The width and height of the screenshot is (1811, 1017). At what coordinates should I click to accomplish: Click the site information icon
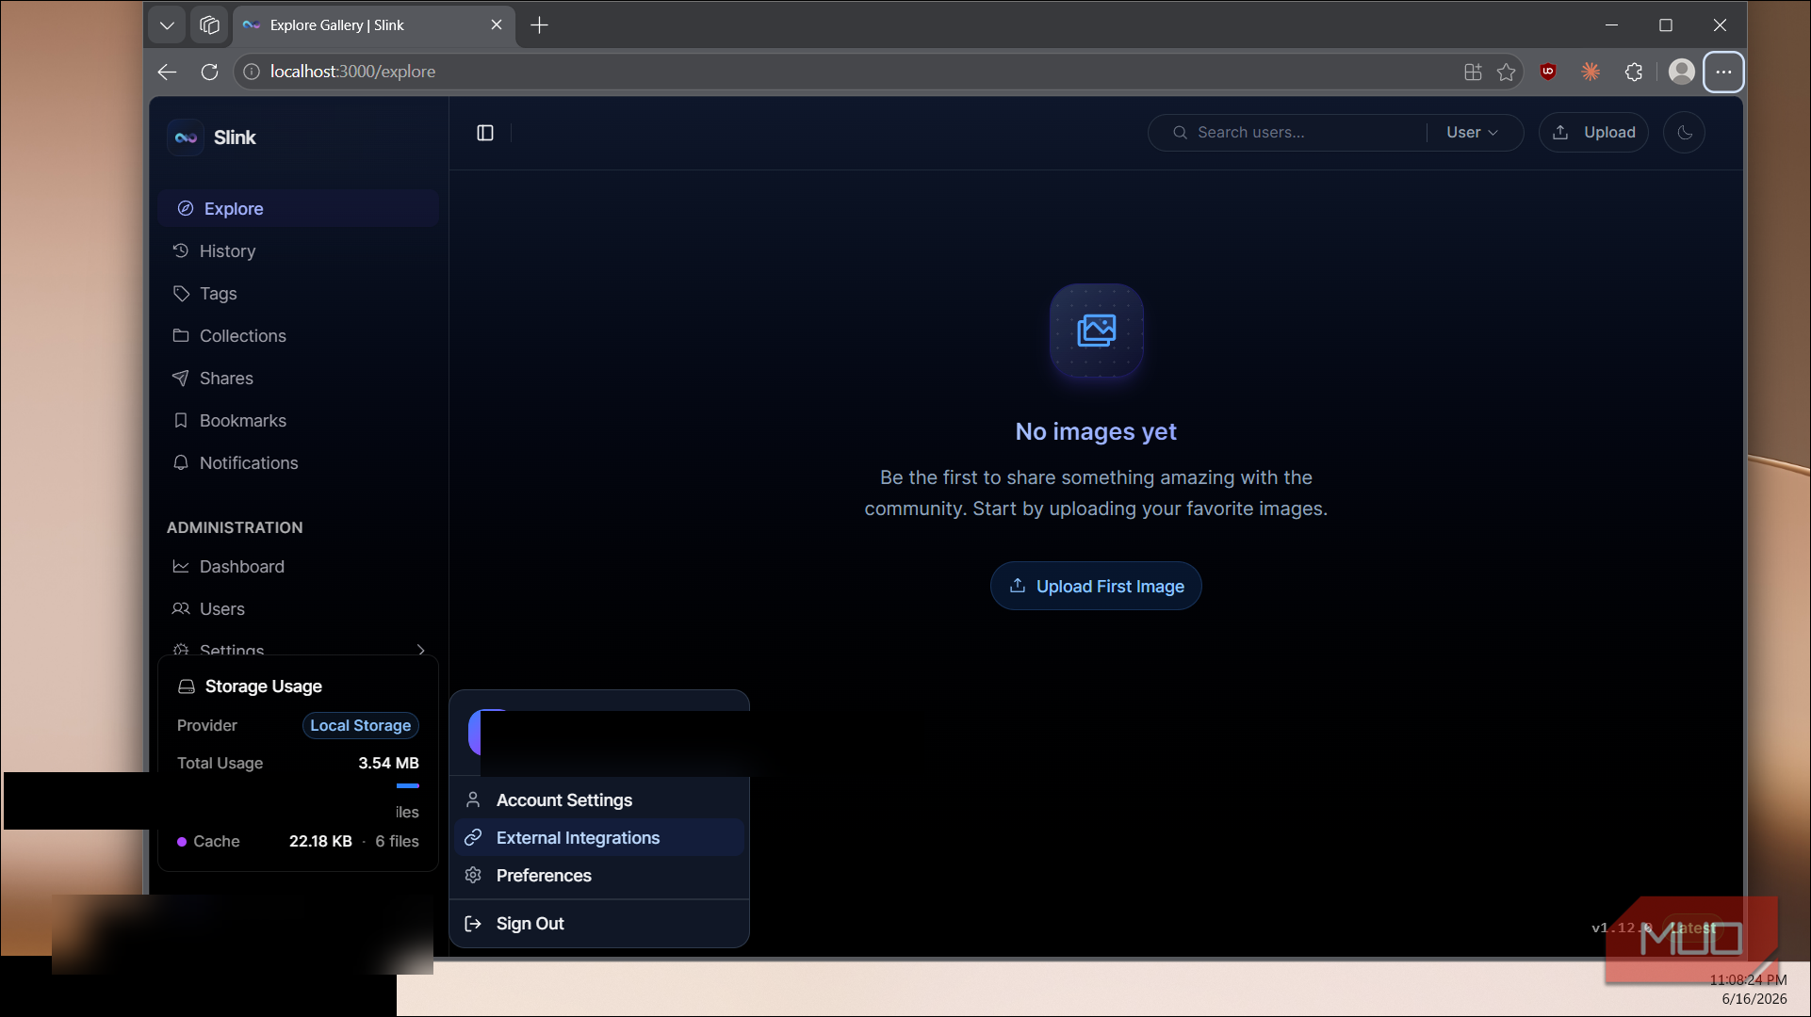[x=252, y=72]
